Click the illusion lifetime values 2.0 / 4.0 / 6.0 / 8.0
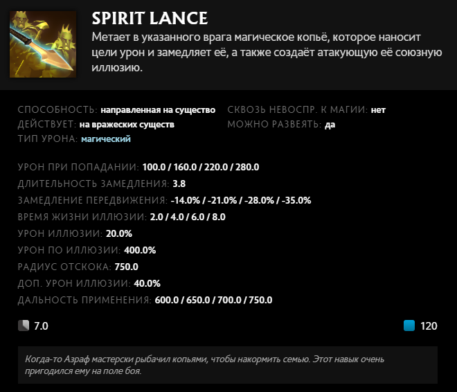The width and height of the screenshot is (457, 392). point(187,217)
